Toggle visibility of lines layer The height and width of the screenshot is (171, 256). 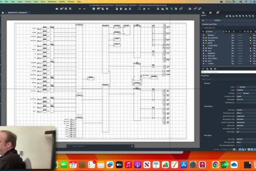click(x=203, y=51)
